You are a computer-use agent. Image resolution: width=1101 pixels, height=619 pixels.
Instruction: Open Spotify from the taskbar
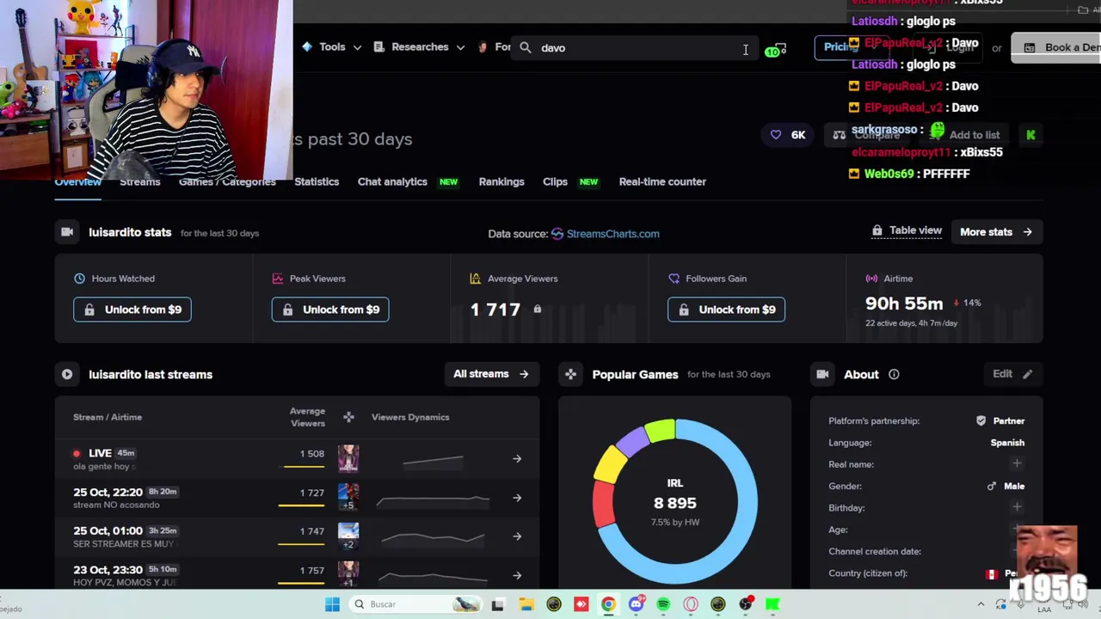pyautogui.click(x=663, y=604)
